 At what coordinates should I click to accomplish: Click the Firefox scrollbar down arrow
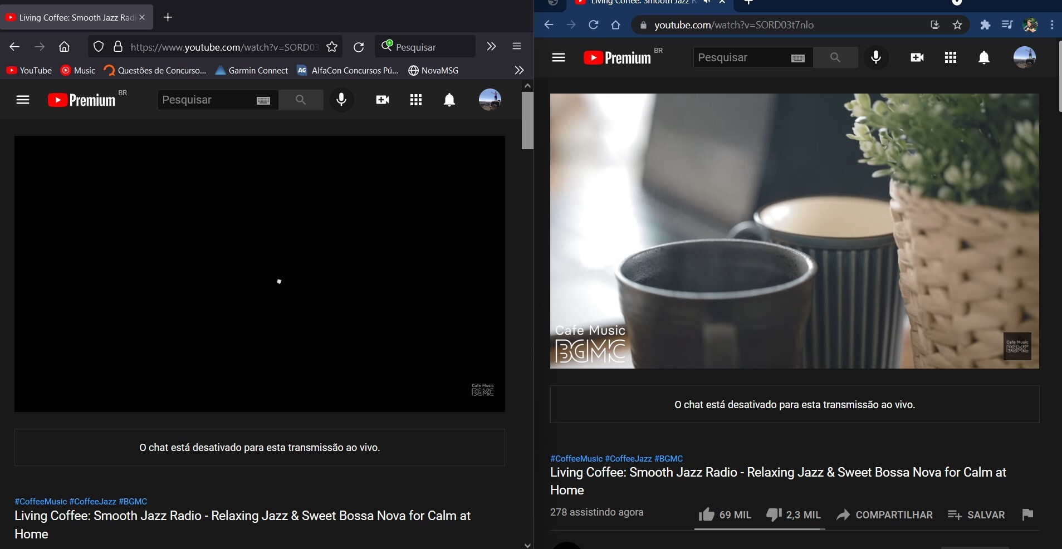527,545
